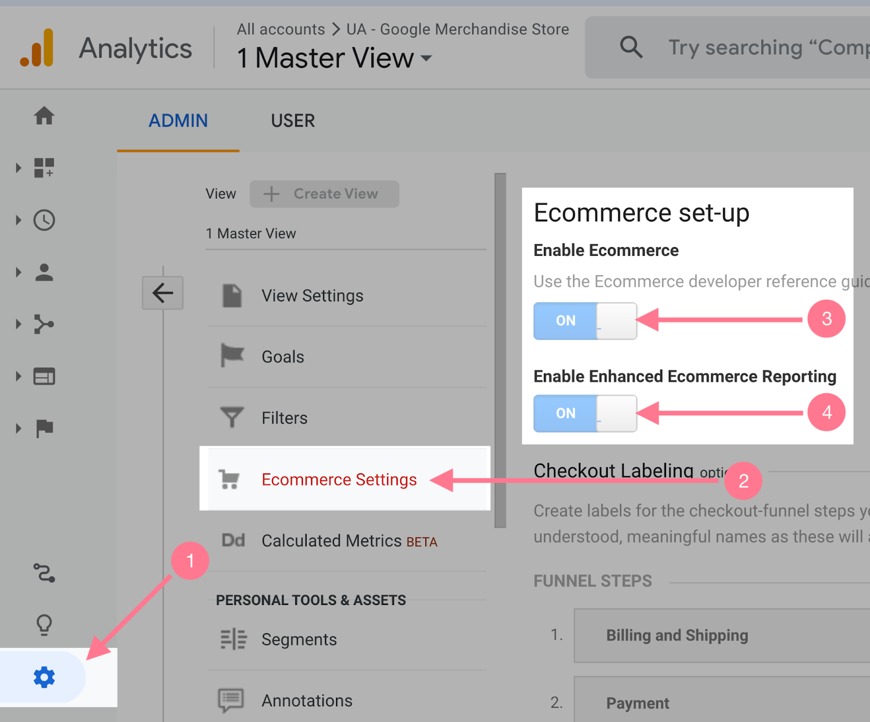Click the All accounts breadcrumb link

pos(281,29)
